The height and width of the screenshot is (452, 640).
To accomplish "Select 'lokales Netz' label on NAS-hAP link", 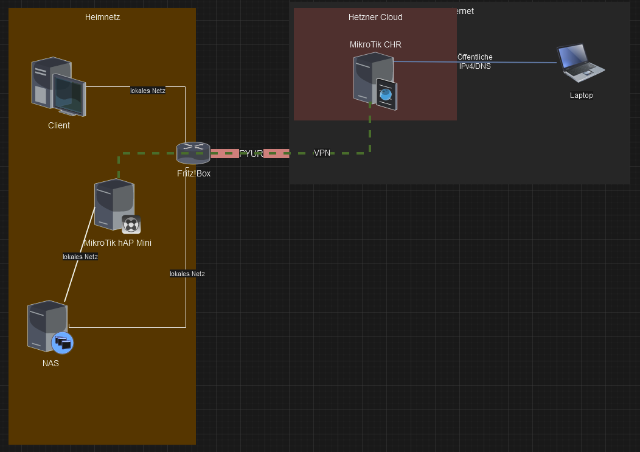I will (80, 257).
